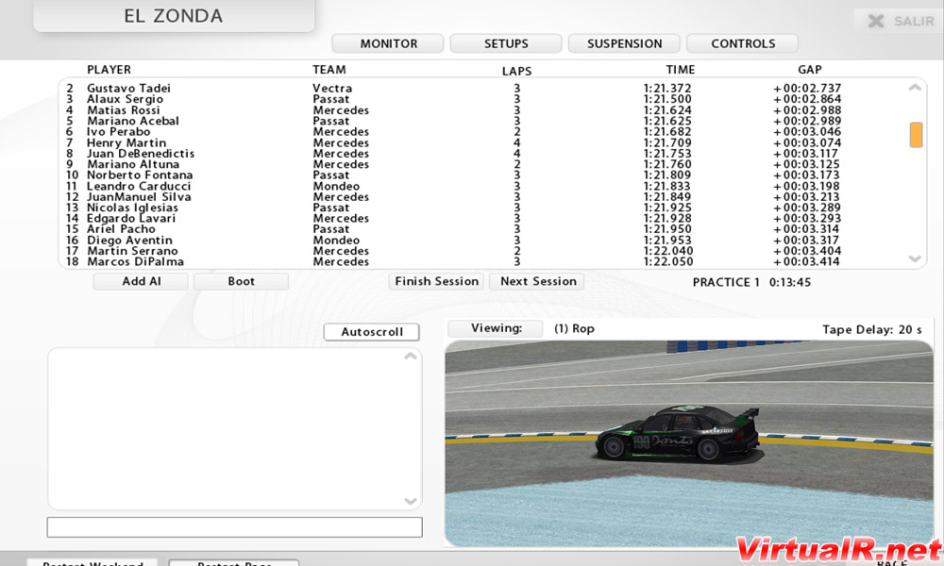
Task: Select driver Marcos DiPalma
Action: pos(135,261)
